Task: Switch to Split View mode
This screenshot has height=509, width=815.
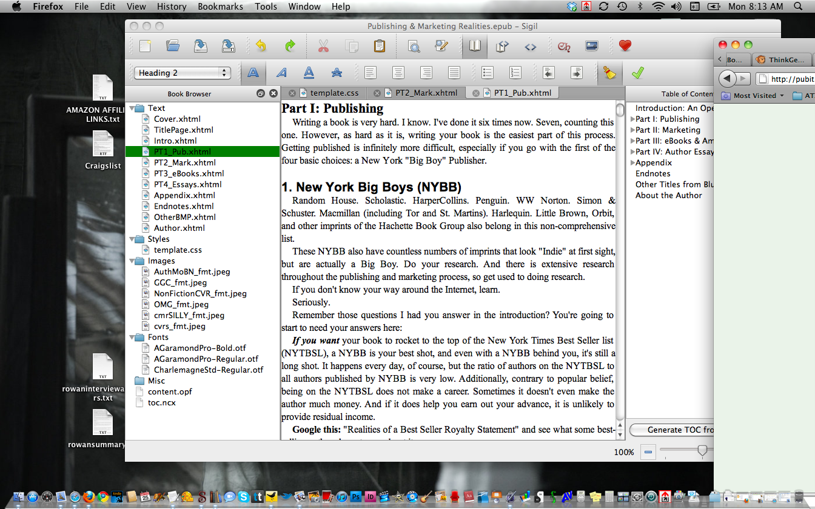Action: [502, 46]
